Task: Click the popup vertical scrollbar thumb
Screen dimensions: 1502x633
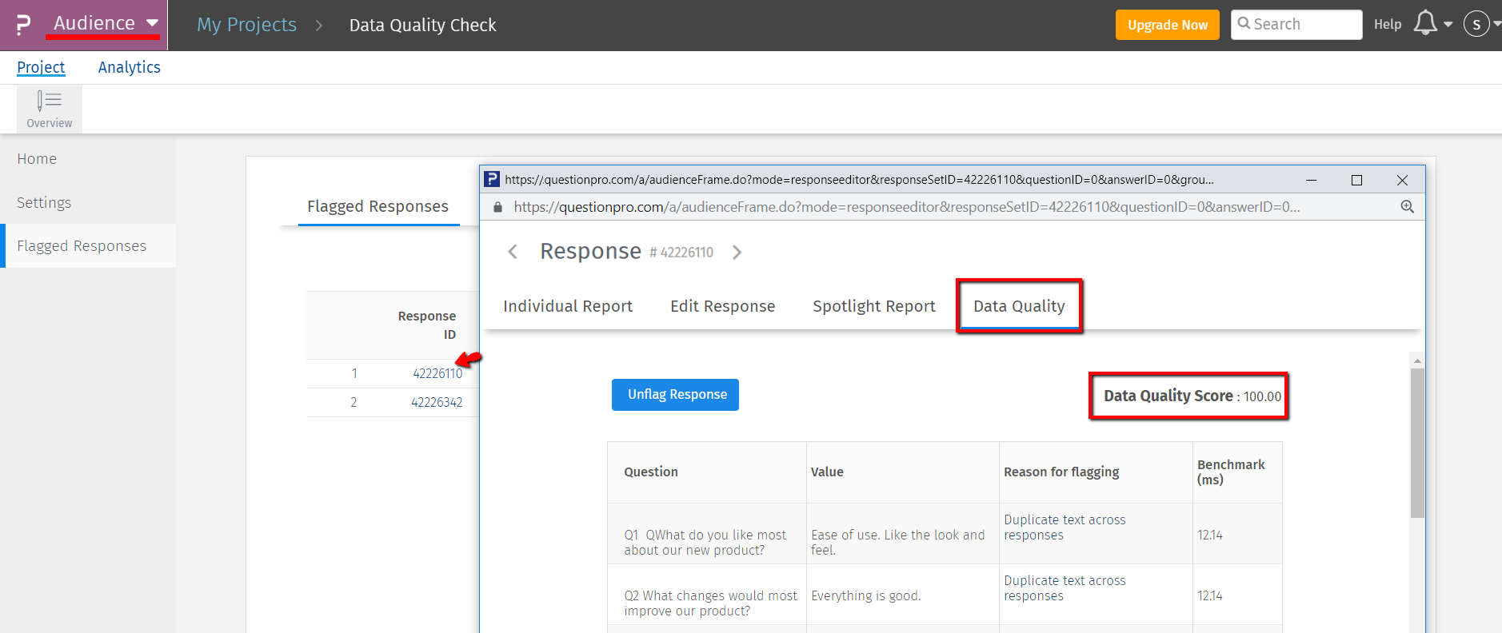Action: [x=1417, y=442]
